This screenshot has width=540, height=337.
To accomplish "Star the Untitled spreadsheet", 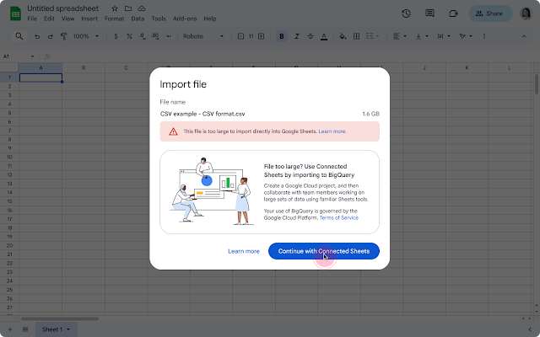I will pos(115,8).
